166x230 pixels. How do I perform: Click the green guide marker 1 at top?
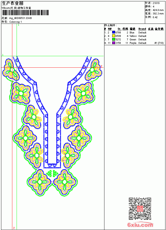click(x=18, y=25)
